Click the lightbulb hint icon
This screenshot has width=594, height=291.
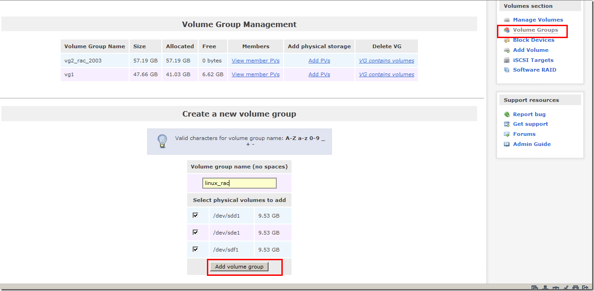click(162, 141)
